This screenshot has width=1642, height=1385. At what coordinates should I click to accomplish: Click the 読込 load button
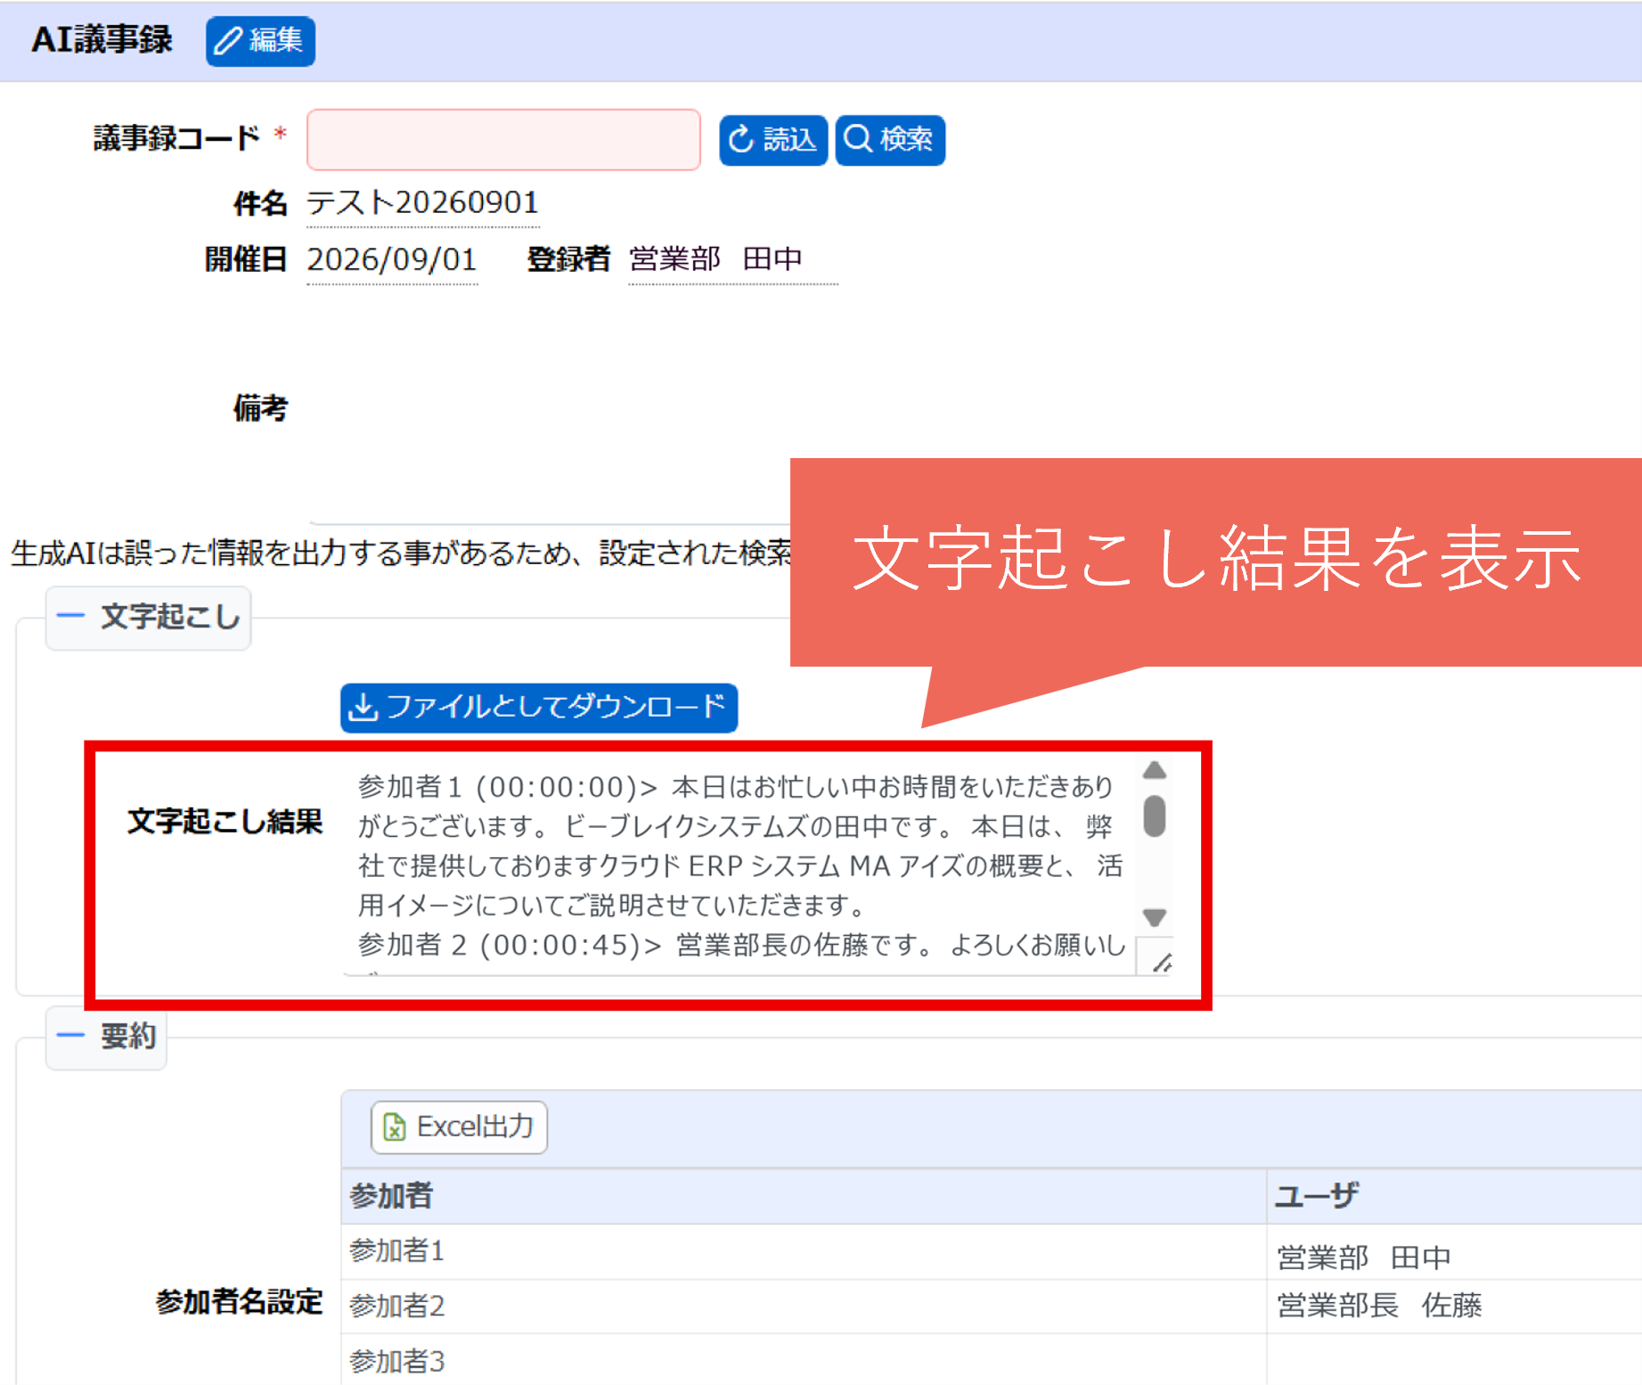point(773,140)
